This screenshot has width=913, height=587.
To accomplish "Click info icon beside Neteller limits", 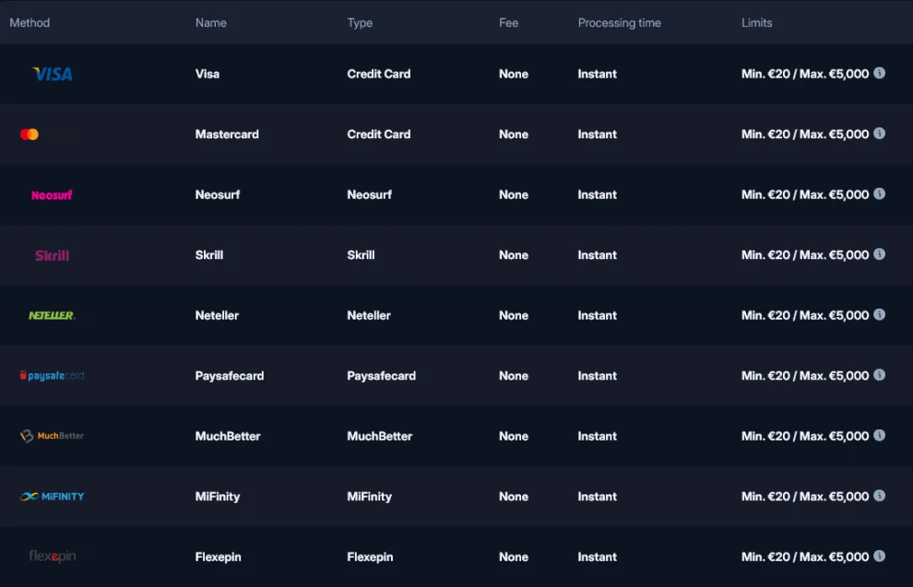I will pyautogui.click(x=879, y=314).
